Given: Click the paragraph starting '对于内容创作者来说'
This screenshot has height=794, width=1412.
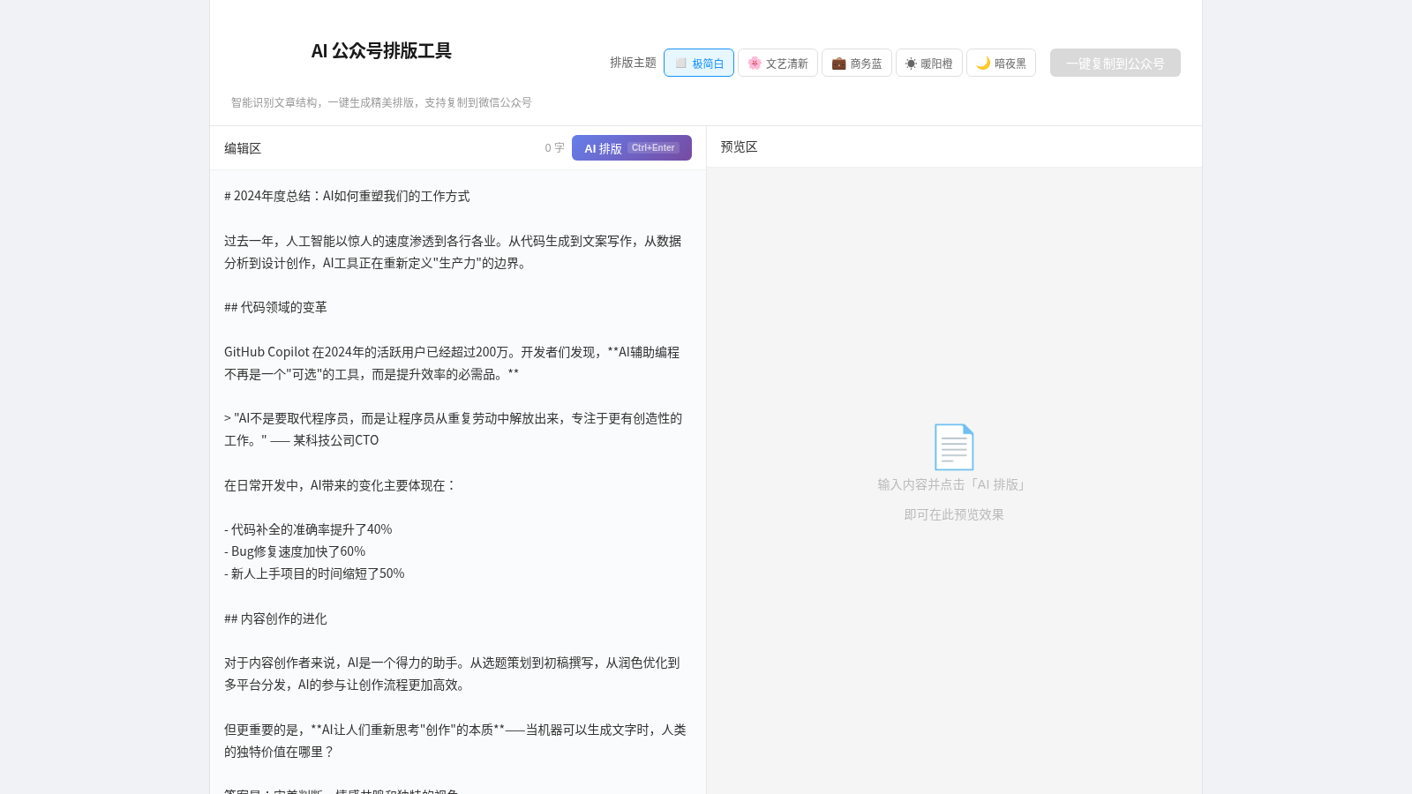Looking at the screenshot, I should pos(452,673).
